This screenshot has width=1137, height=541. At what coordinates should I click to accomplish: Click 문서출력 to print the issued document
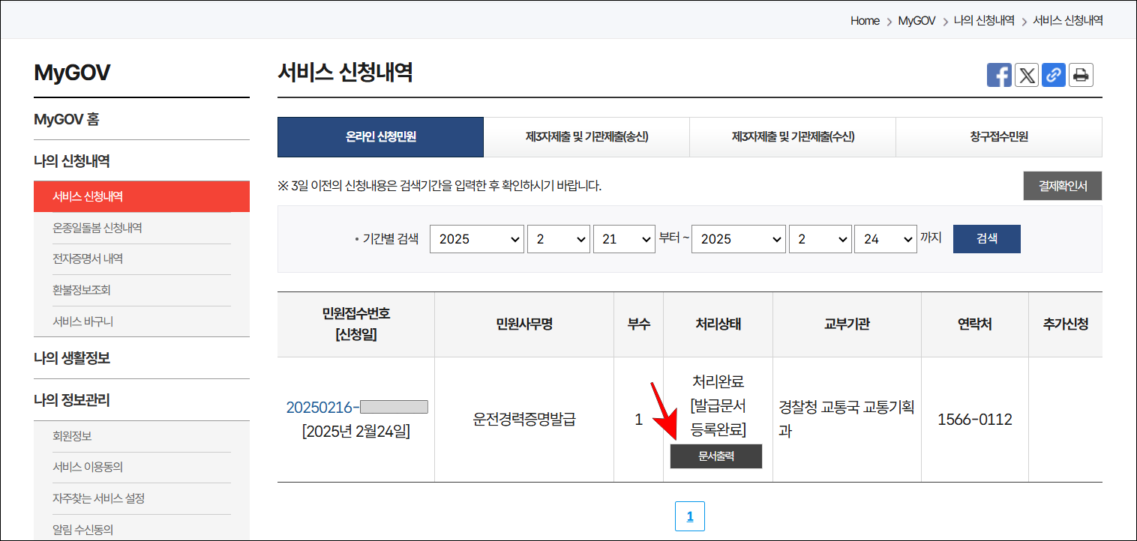[x=715, y=456]
